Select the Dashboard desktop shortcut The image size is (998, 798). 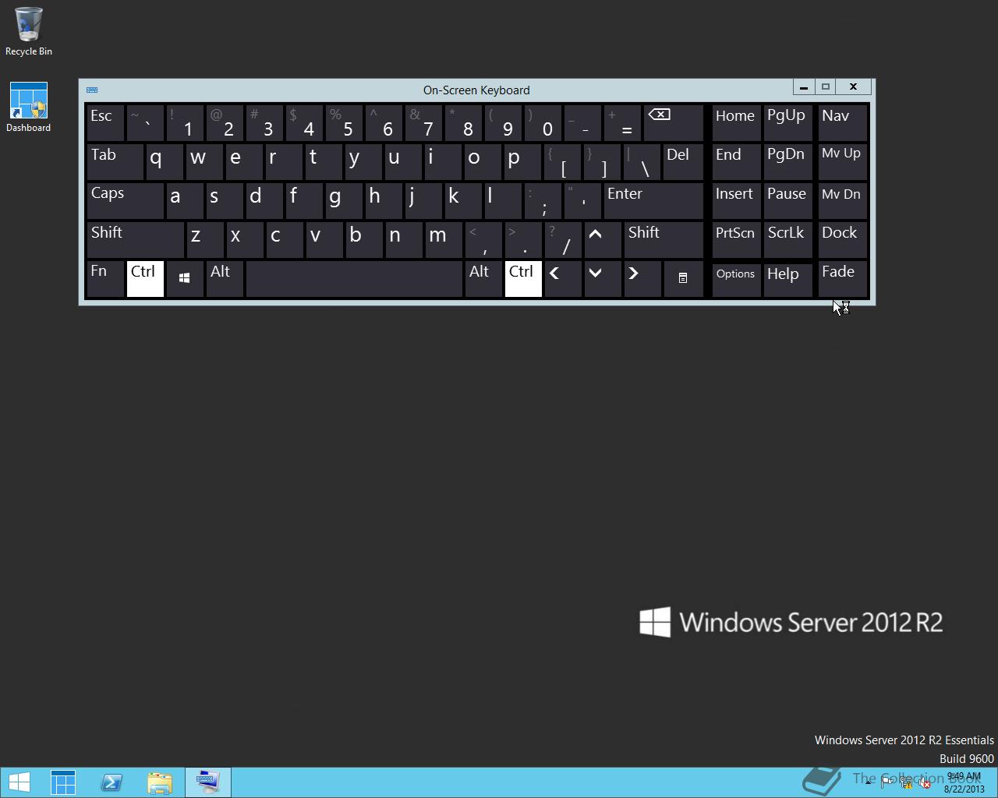(x=29, y=108)
